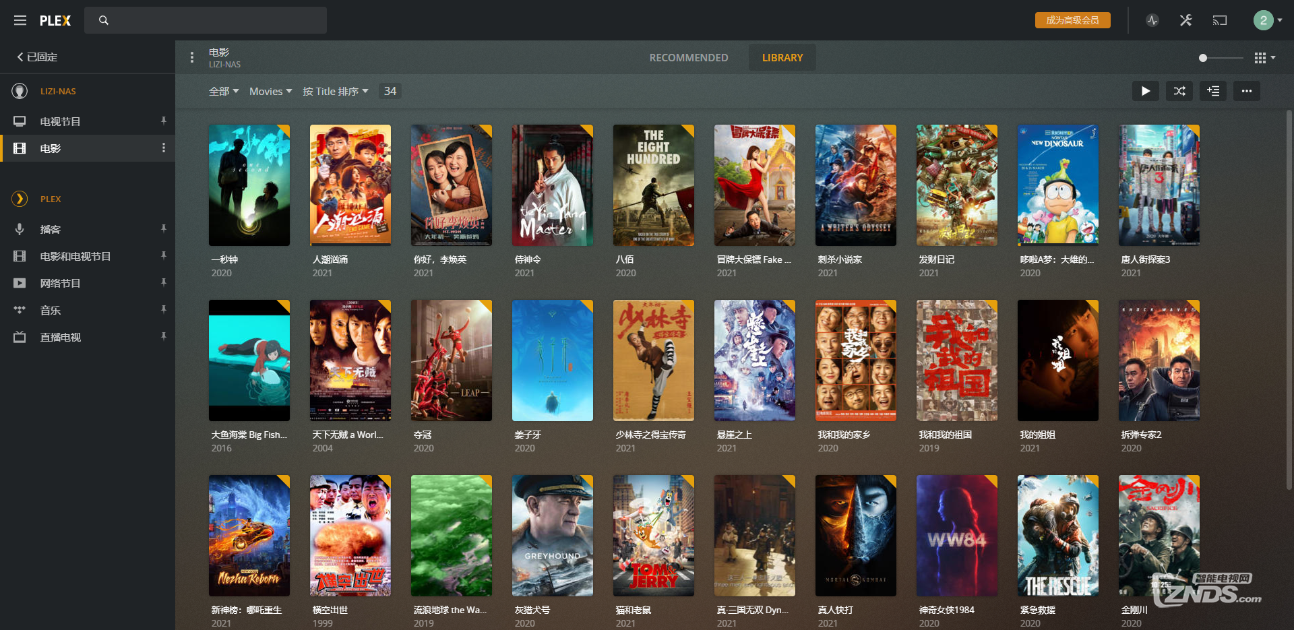Add library to playlist icon
Viewport: 1294px width, 630px height.
pyautogui.click(x=1213, y=91)
